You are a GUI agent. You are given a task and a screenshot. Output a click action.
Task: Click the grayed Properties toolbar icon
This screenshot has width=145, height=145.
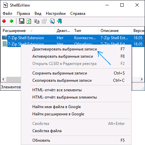[44, 21]
